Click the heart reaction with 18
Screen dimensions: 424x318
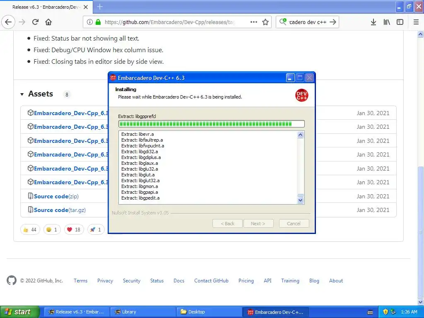[x=74, y=229]
